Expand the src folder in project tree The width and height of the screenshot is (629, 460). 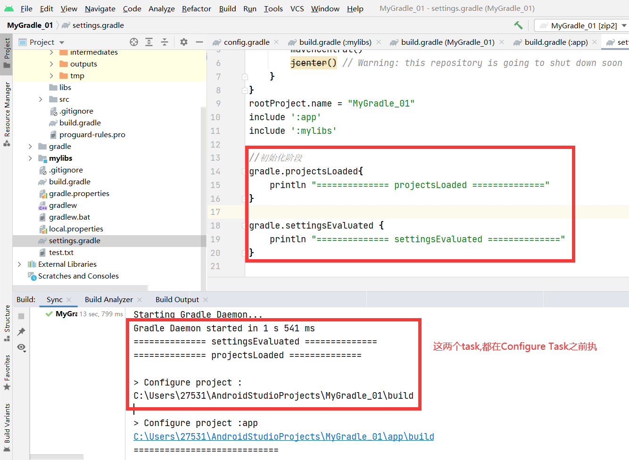tap(41, 99)
